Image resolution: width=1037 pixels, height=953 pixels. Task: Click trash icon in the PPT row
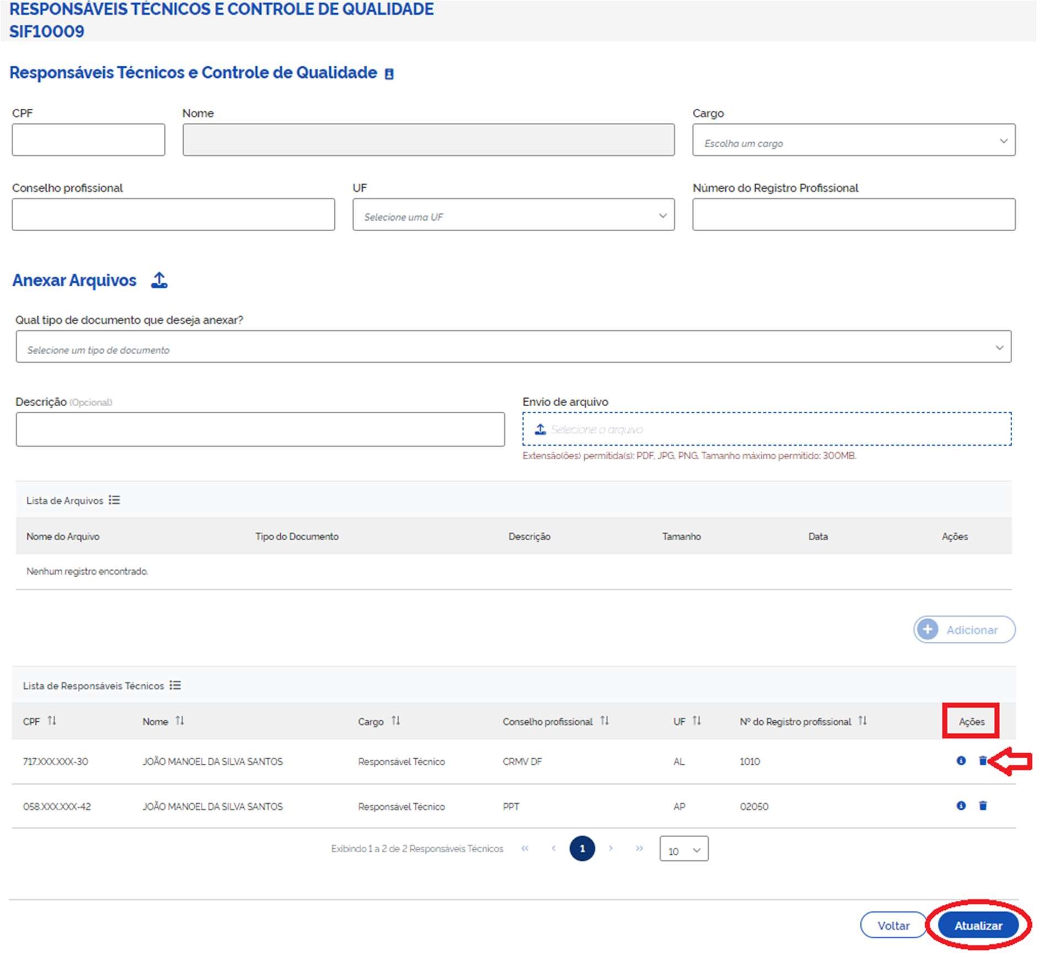(982, 806)
